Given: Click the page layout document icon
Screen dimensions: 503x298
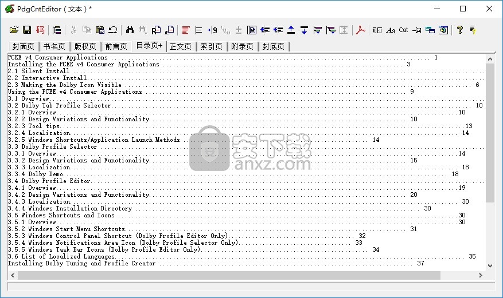Looking at the screenshot, I should coord(251,30).
